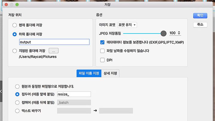Viewport: 215px width, 121px height.
Task: Select 텍스트 바꾸기 radio option
Action: click(x=17, y=111)
